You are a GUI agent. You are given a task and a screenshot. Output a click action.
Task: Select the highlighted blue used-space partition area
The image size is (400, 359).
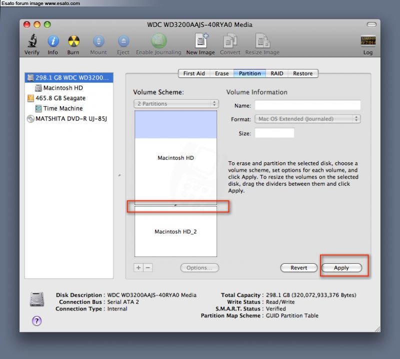pyautogui.click(x=176, y=125)
